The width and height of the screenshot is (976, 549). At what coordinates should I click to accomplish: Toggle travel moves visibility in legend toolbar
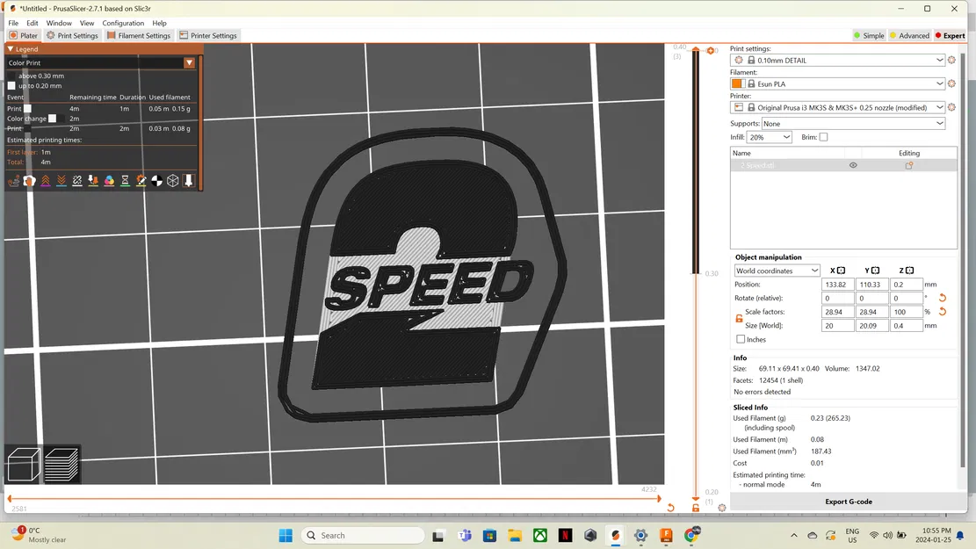tap(13, 180)
